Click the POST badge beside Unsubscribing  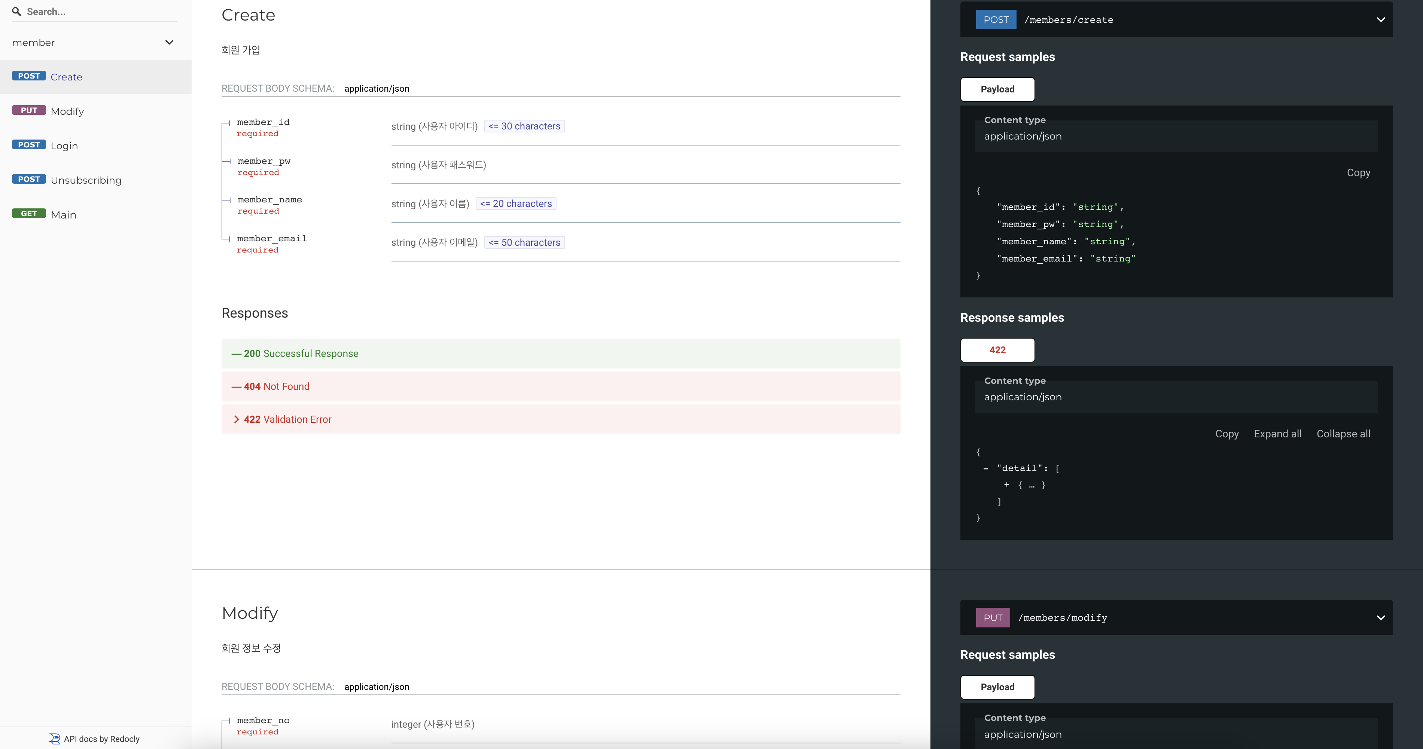pyautogui.click(x=29, y=179)
